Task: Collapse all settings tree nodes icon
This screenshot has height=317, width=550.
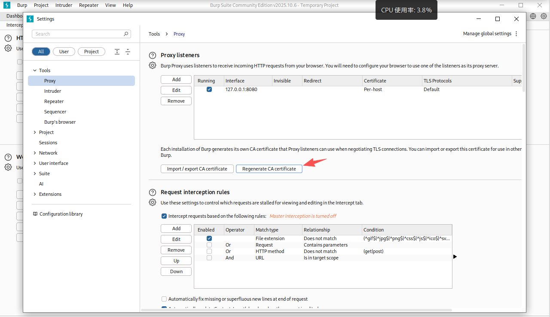Action: coord(128,52)
